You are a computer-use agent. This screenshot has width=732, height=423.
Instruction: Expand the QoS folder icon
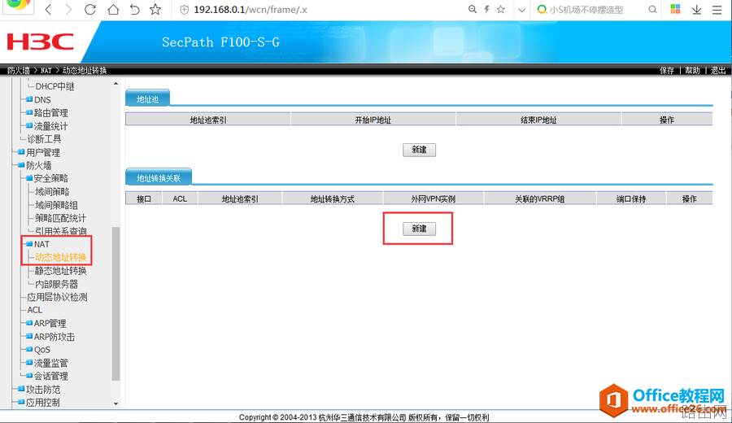click(x=29, y=349)
